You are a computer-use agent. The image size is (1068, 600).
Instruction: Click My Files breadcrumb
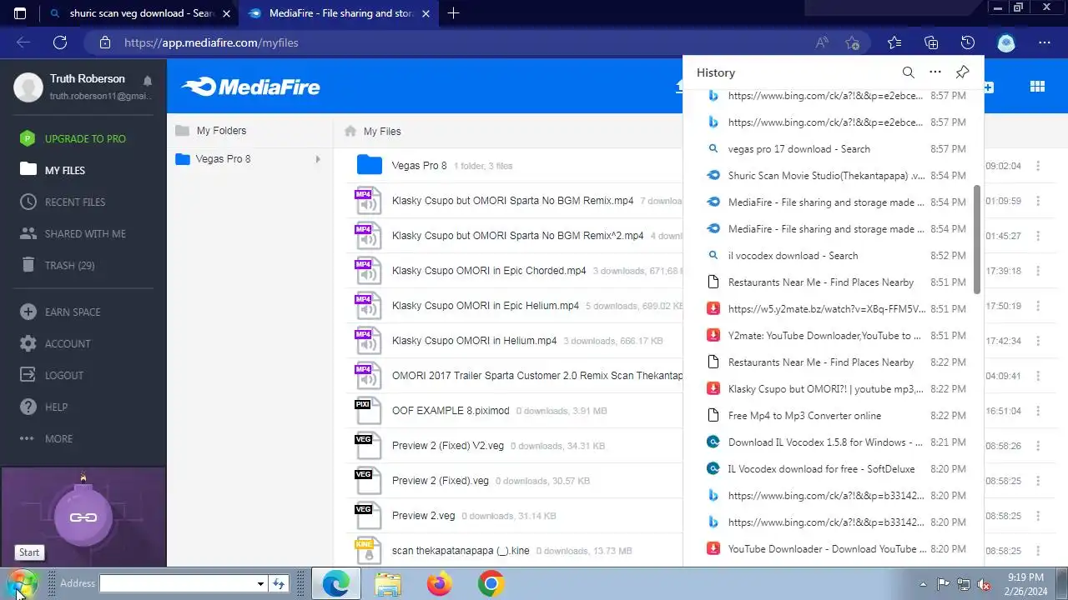pos(382,131)
